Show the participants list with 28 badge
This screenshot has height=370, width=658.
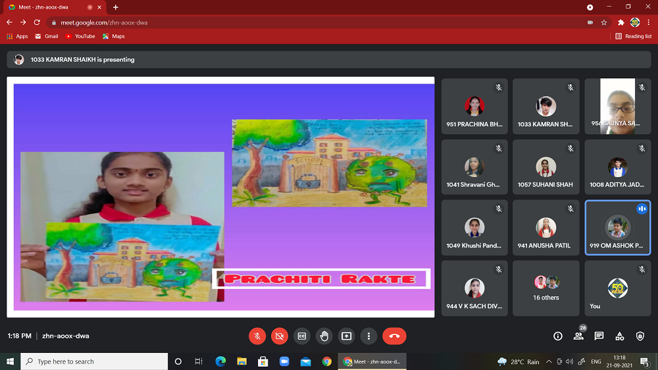coord(578,336)
